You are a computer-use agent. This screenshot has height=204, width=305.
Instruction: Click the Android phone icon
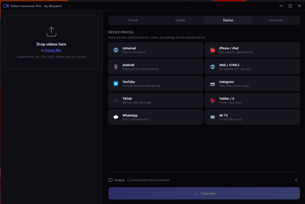pos(116,67)
